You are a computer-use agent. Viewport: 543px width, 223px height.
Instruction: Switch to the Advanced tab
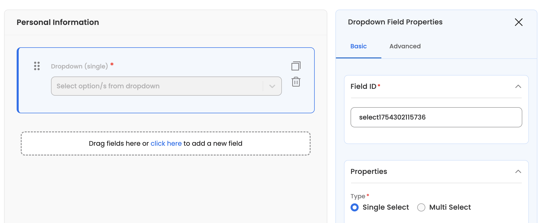tap(405, 46)
